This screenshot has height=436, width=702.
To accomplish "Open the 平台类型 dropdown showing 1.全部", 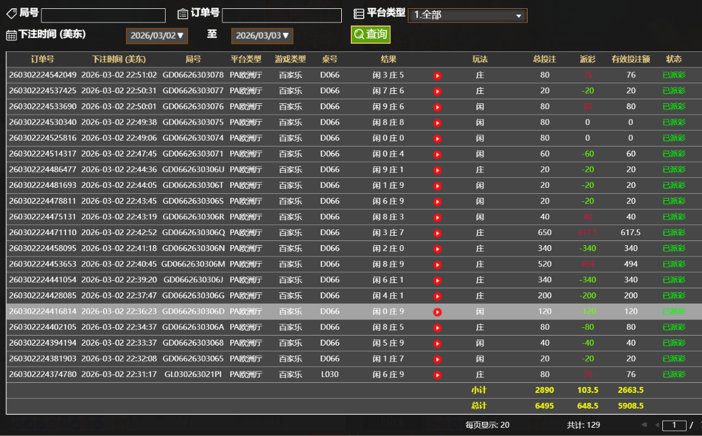I will [467, 15].
